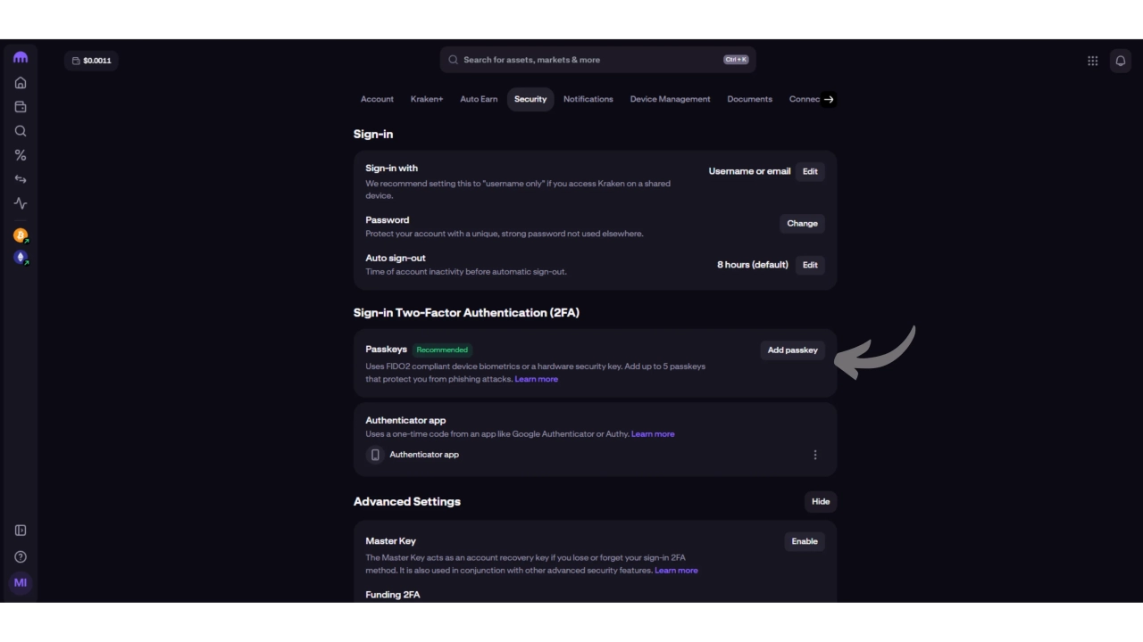The width and height of the screenshot is (1143, 642).
Task: Hide the Advanced Settings section
Action: coord(820,501)
